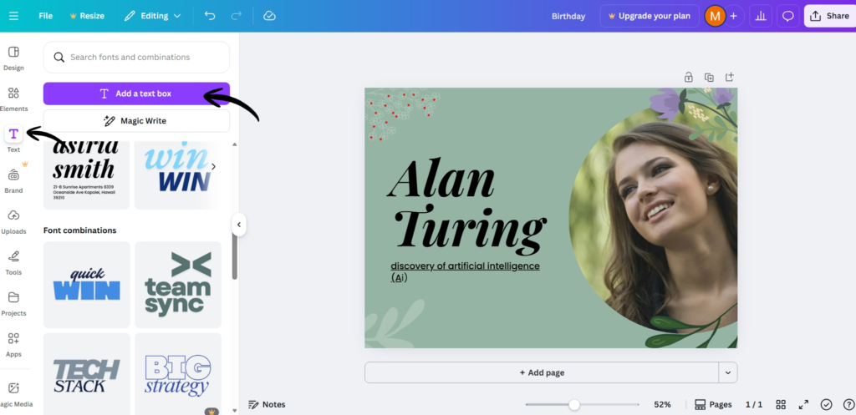Click the duplicate page icon above canvas
Viewport: 856px width, 415px height.
(x=709, y=77)
